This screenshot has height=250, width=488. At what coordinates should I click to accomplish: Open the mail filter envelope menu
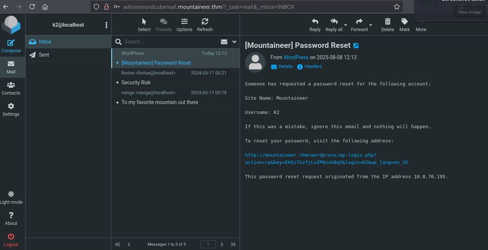(x=224, y=42)
